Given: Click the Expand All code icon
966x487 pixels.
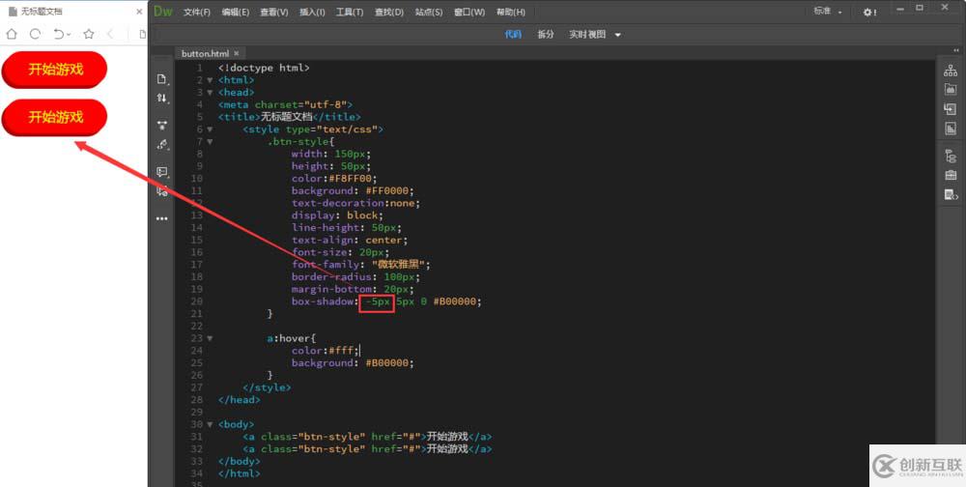Looking at the screenshot, I should [x=161, y=126].
